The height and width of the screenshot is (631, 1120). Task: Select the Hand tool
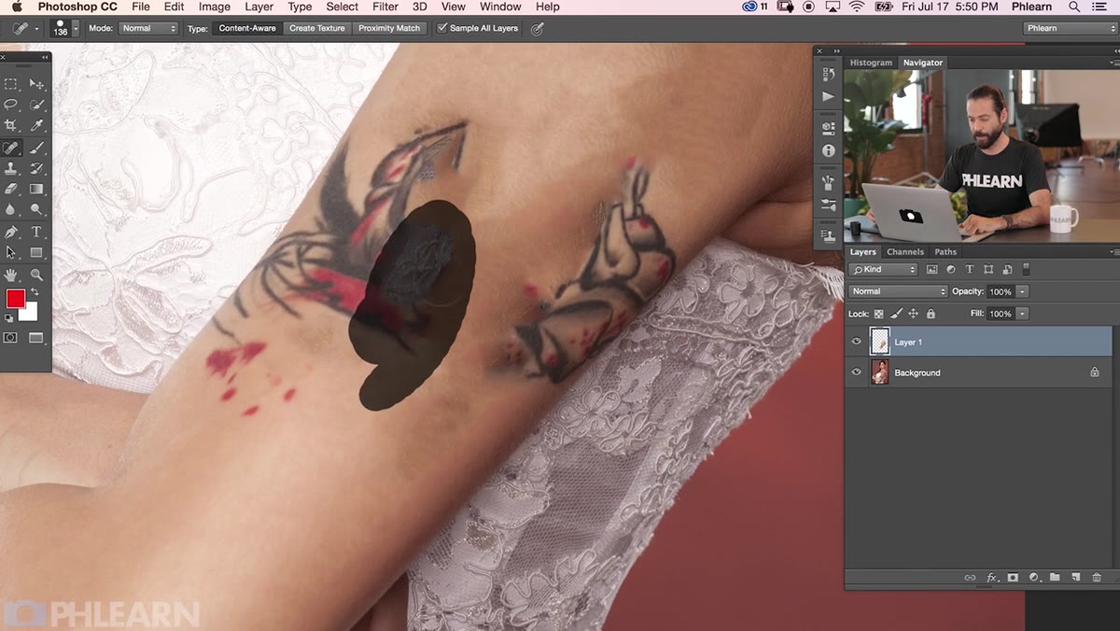(11, 274)
